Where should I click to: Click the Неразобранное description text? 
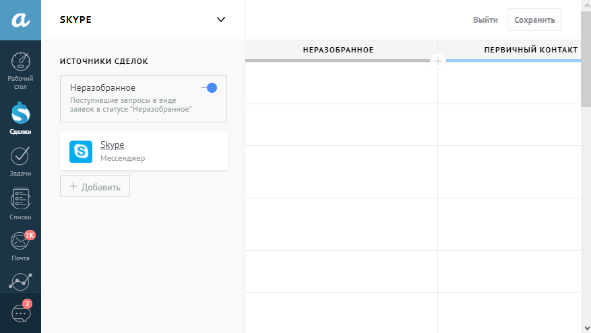pyautogui.click(x=131, y=105)
